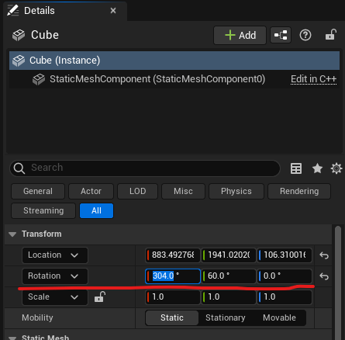
Task: Click the Rotation X field 304.0
Action: point(173,276)
